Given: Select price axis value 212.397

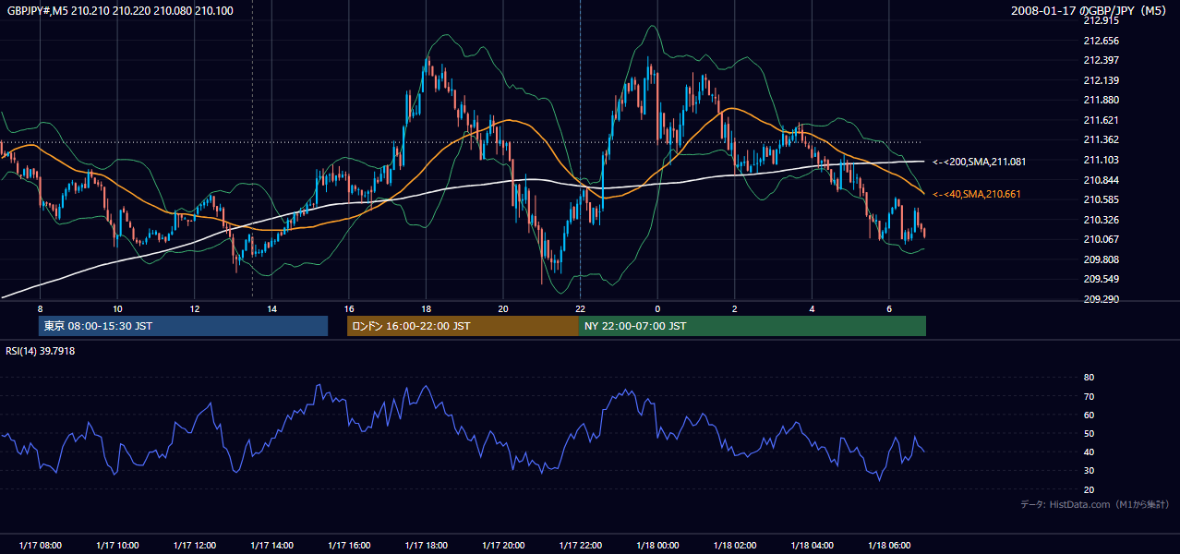Looking at the screenshot, I should pyautogui.click(x=1102, y=60).
